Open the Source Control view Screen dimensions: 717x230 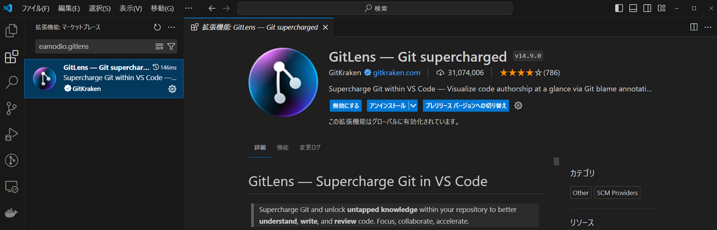click(11, 108)
